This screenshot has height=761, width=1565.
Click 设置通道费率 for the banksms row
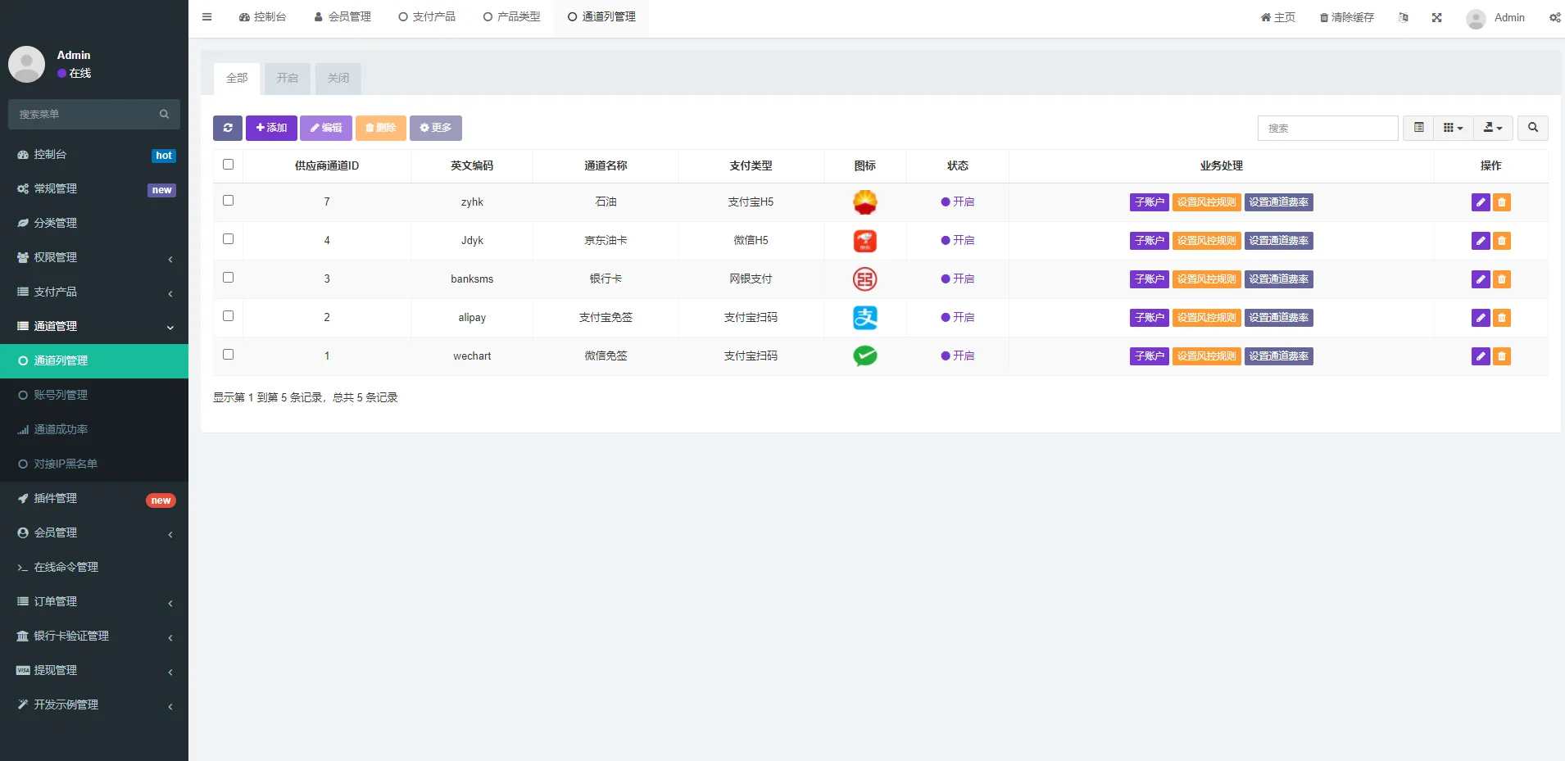pyautogui.click(x=1279, y=279)
